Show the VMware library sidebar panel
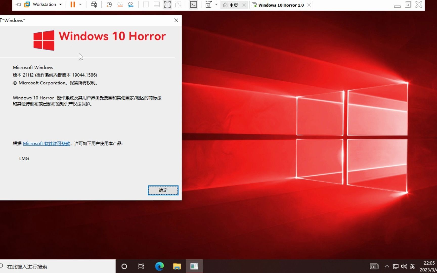437x273 pixels. pos(146,4)
